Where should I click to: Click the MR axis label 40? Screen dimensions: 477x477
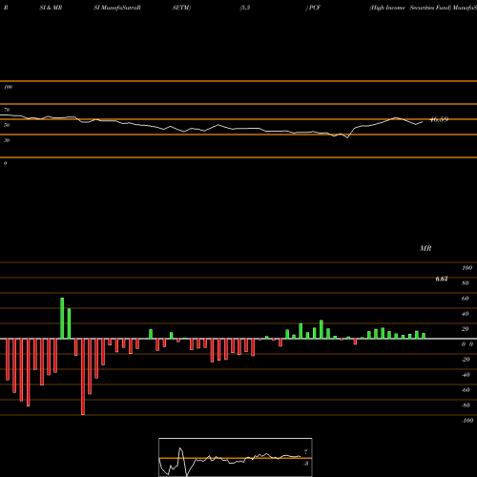pos(466,314)
